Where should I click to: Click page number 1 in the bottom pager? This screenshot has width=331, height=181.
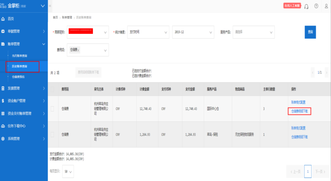pyautogui.click(x=308, y=172)
